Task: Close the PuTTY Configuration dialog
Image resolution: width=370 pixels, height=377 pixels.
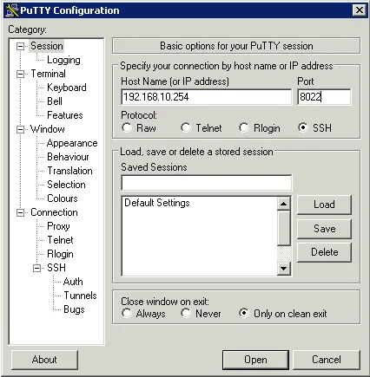Action: (x=360, y=10)
